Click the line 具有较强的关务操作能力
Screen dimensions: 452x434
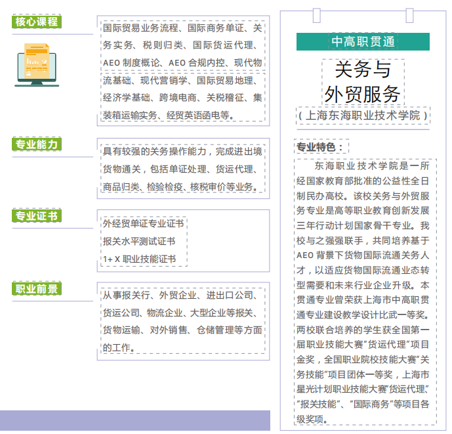[x=182, y=151]
